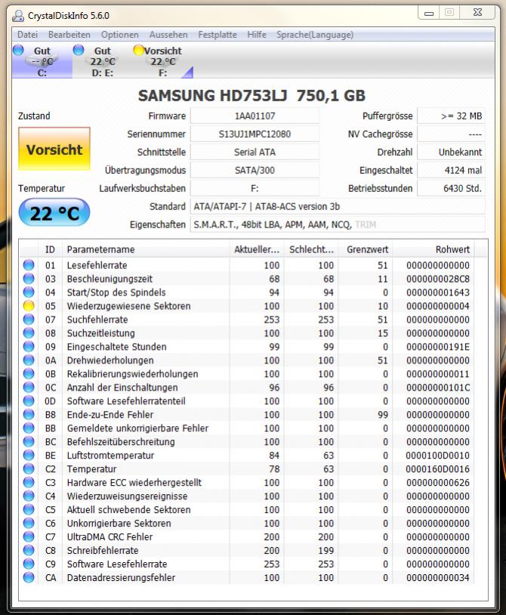Select the C: drive tab
Screen dimensions: 506x615
point(42,61)
